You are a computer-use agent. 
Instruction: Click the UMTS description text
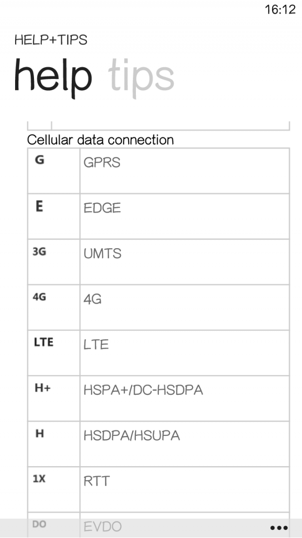[x=102, y=253]
